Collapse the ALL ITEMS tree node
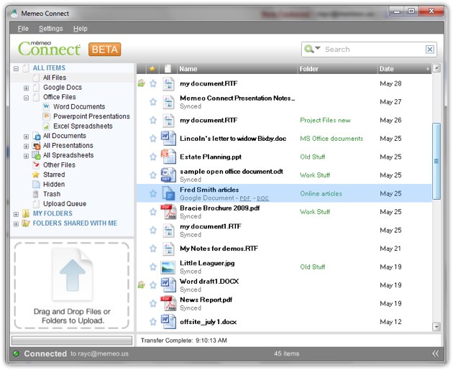The height and width of the screenshot is (370, 453). tap(16, 68)
